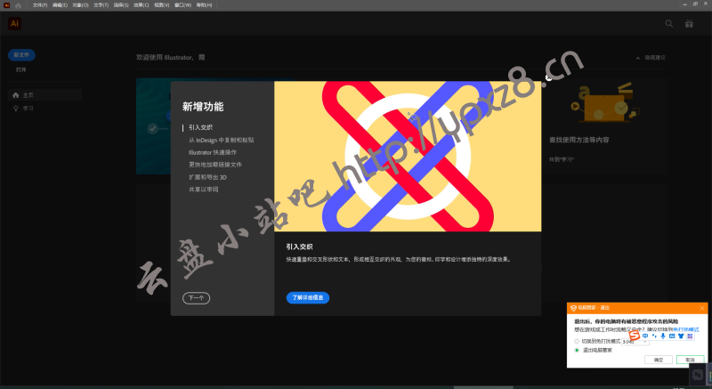Click the 了解详细信息 blue button
This screenshot has height=389, width=712.
308,298
